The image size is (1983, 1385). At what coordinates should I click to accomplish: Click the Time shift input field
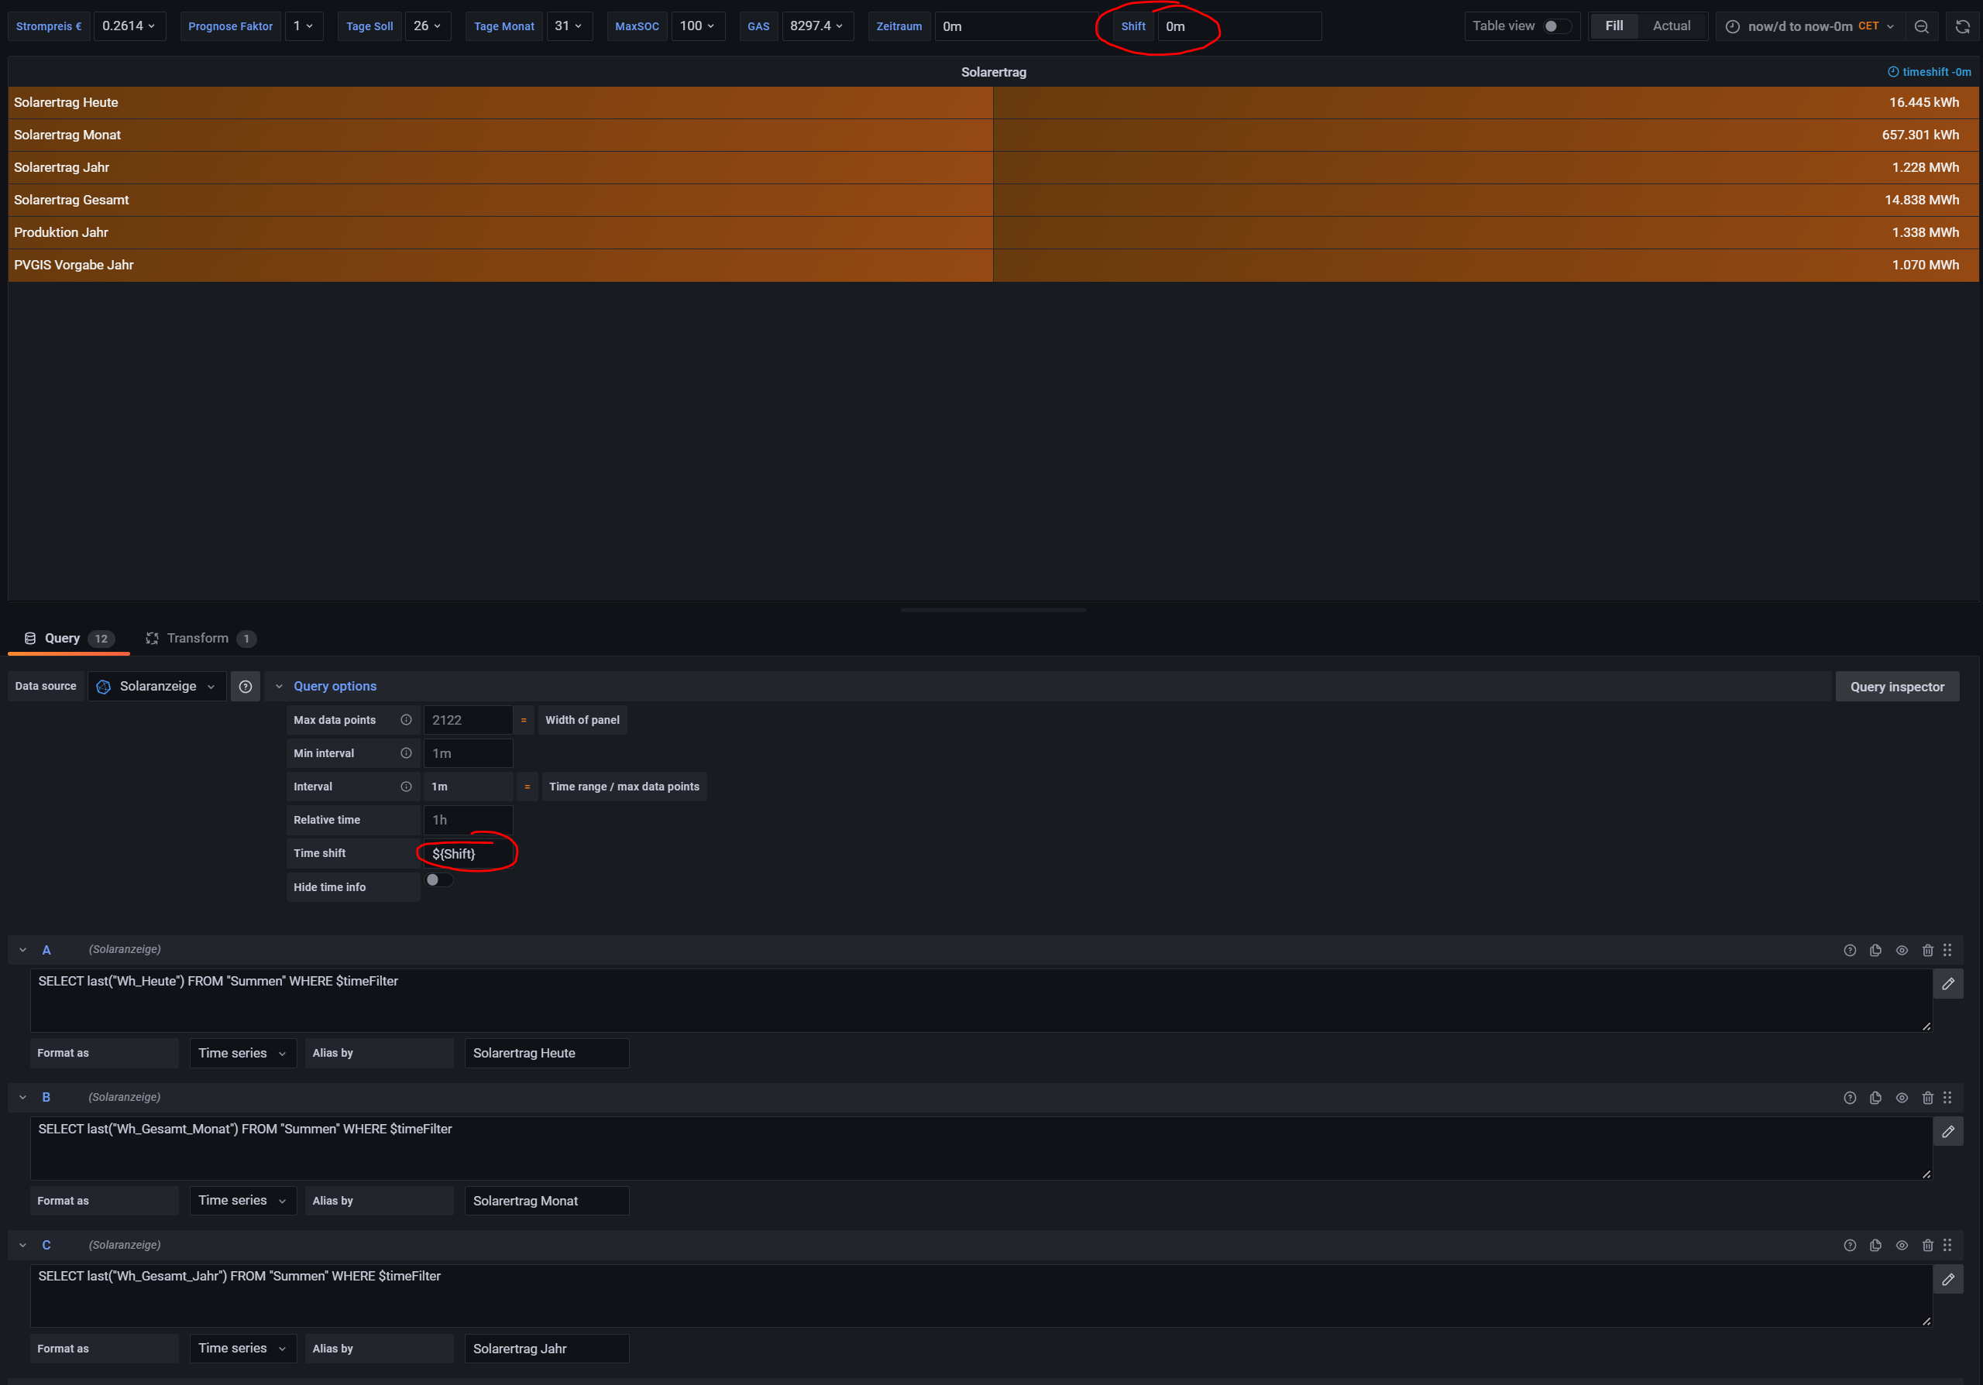click(x=467, y=853)
